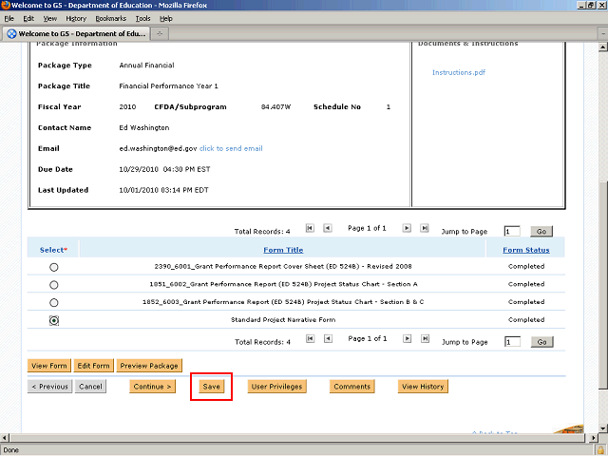Select Standard Project Narrative Form radio
Screen dimensions: 608x456
(54, 321)
